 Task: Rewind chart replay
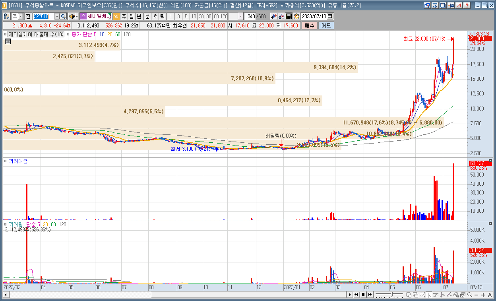(x=356, y=295)
